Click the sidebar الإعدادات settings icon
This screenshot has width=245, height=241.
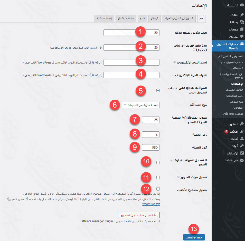coord(242,153)
